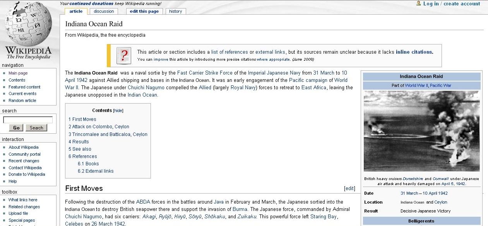This screenshot has height=226, width=488.
Task: Edit the First Moves section
Action: click(349, 189)
